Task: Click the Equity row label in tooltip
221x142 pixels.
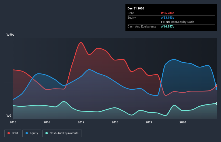Action: [x=132, y=18]
